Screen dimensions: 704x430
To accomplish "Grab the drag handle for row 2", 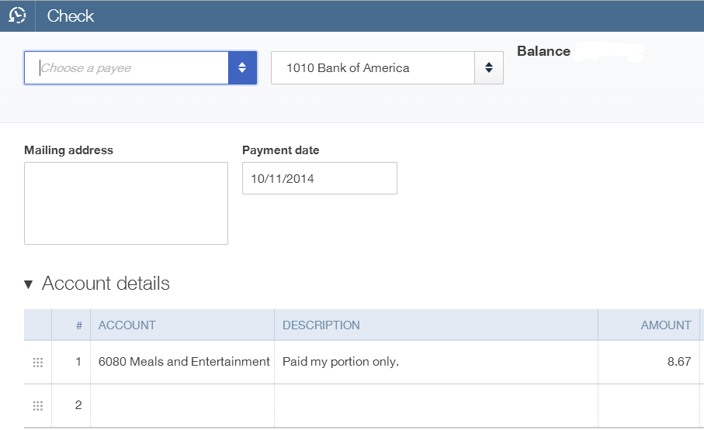I will pyautogui.click(x=38, y=406).
